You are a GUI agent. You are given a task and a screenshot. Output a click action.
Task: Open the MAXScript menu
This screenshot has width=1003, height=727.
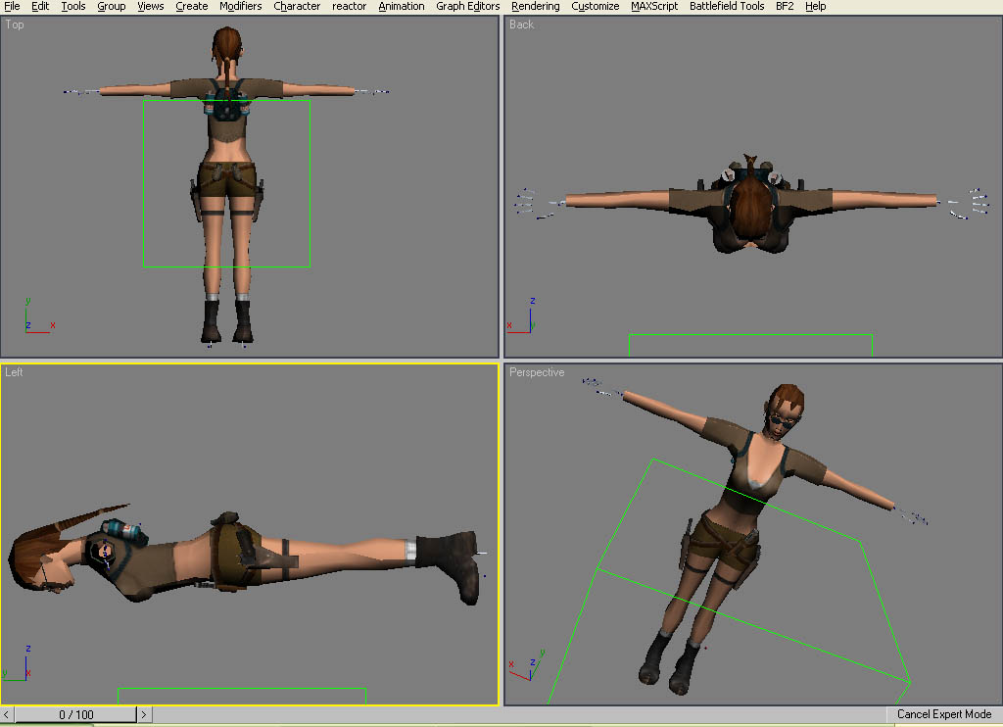point(654,7)
